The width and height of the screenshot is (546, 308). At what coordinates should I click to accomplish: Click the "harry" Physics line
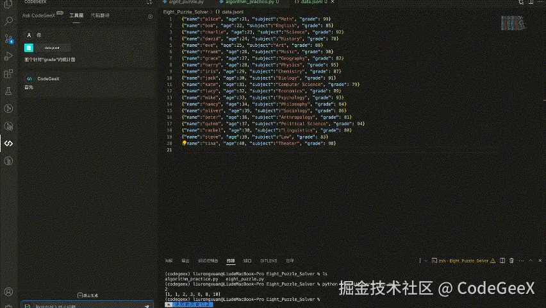(x=260, y=65)
